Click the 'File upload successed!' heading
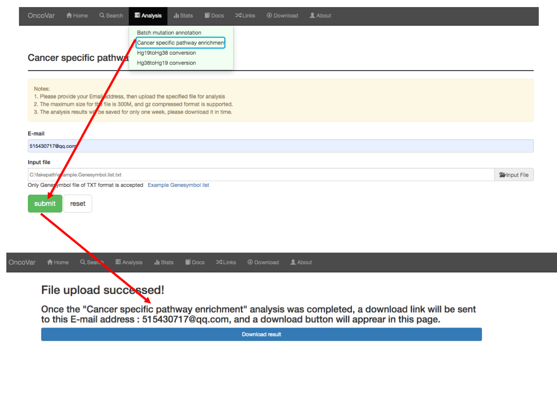557x418 pixels. click(x=103, y=290)
